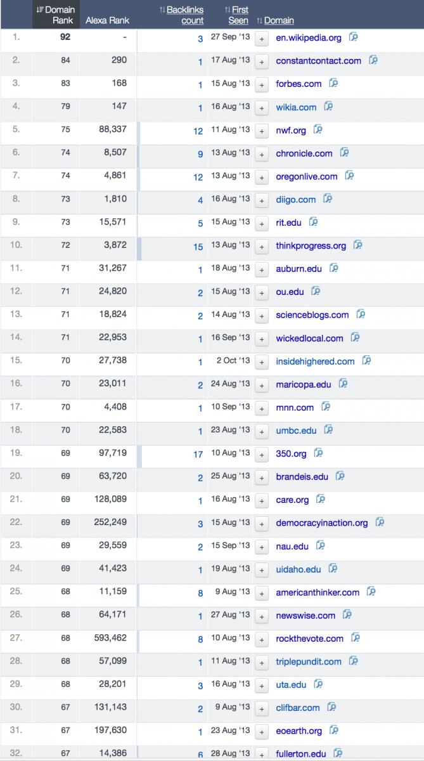The height and width of the screenshot is (761, 424).
Task: Click the magnifier icon beside diigo.com
Action: [x=328, y=198]
